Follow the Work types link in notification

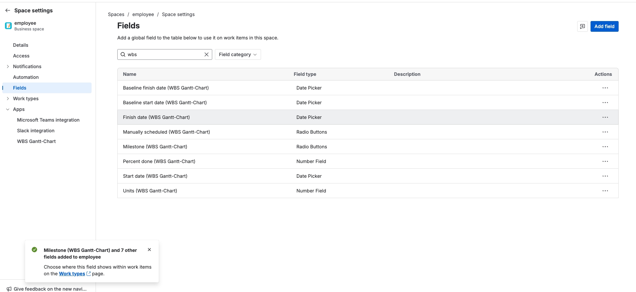72,274
